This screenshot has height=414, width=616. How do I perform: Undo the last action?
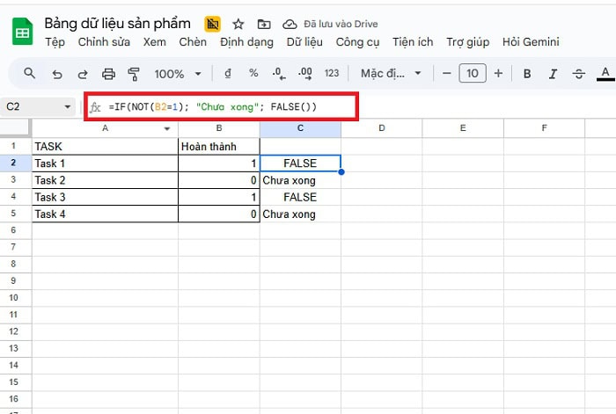tap(57, 74)
